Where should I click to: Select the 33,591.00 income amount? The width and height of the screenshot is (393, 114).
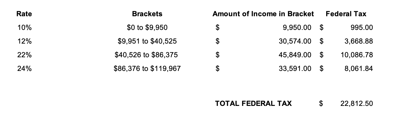pos(295,69)
